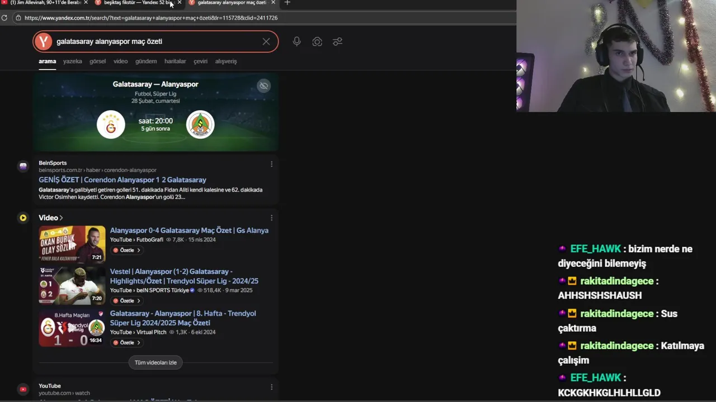Hide the Galatasaray — Alanyaspor match card

[x=263, y=85]
